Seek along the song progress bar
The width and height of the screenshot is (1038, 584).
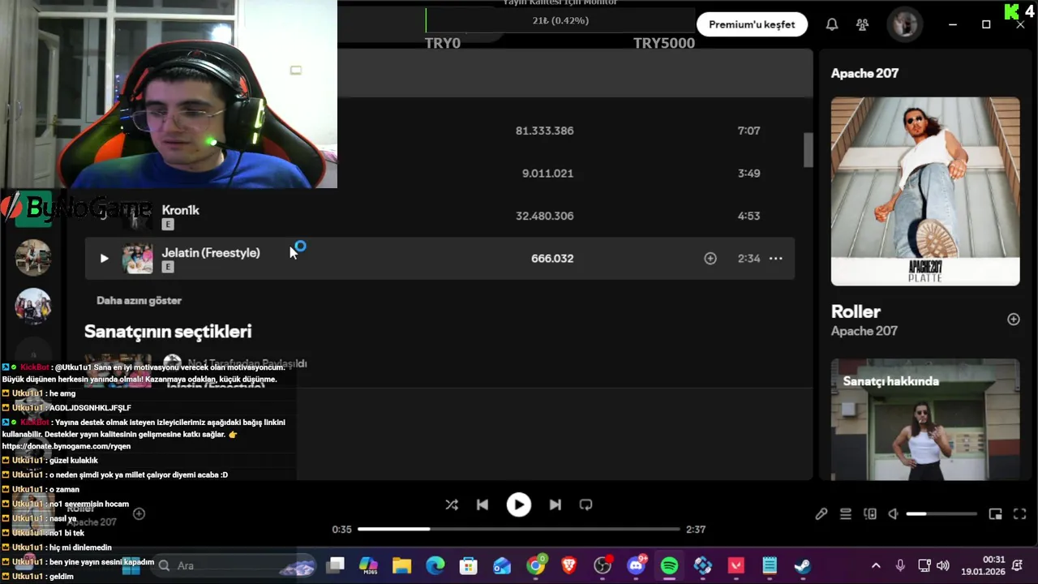pyautogui.click(x=519, y=529)
